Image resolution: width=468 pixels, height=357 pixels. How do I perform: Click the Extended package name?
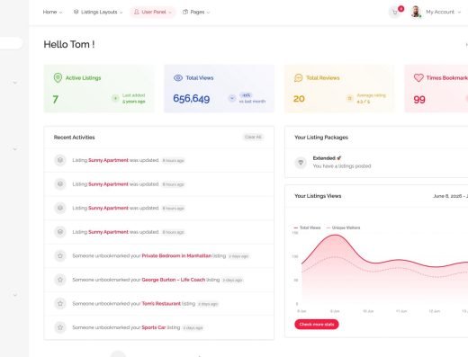(324, 158)
